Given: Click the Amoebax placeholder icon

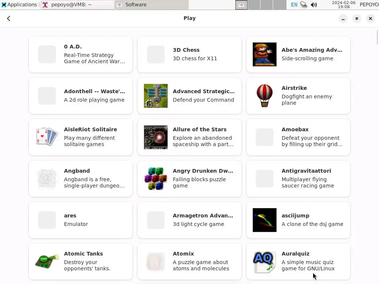Looking at the screenshot, I should tap(264, 137).
